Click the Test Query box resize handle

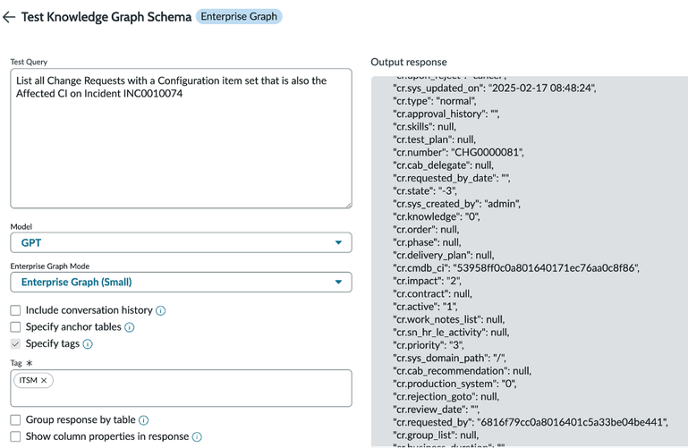pyautogui.click(x=347, y=204)
